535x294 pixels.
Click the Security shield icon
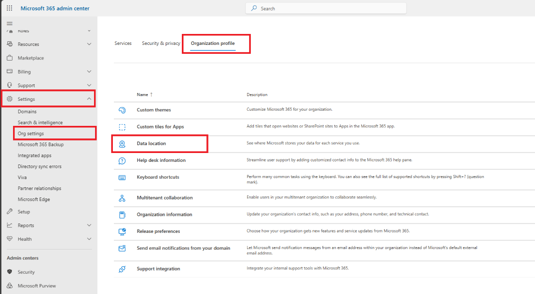pyautogui.click(x=9, y=272)
